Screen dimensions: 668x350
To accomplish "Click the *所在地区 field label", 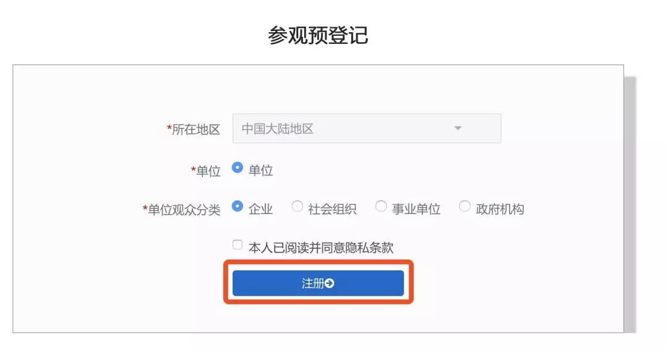I will click(x=194, y=129).
